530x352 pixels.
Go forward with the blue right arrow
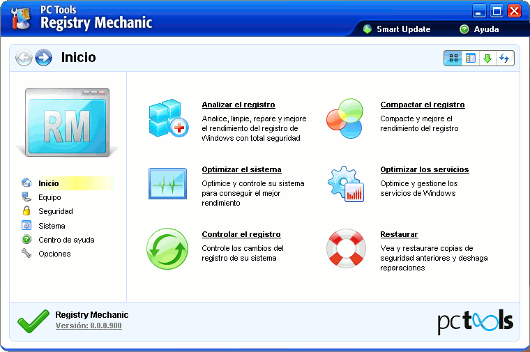click(44, 57)
